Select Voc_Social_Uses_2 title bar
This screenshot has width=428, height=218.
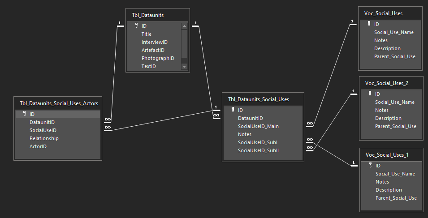click(391, 83)
